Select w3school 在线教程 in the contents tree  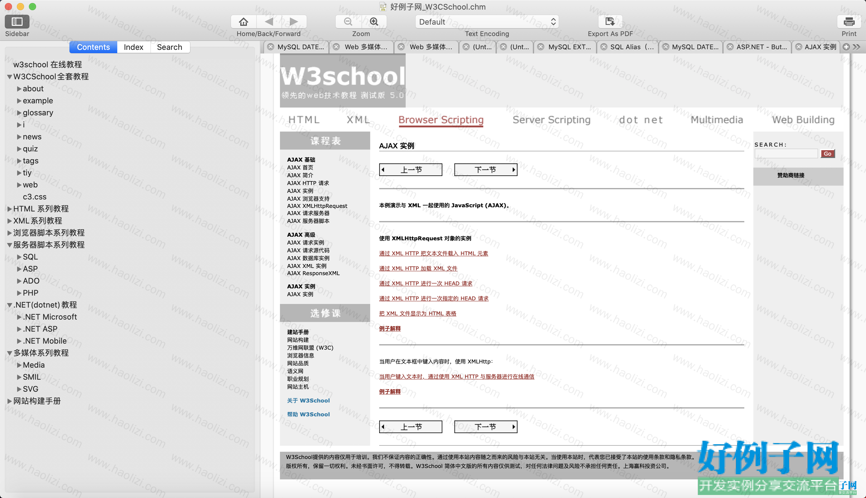48,65
